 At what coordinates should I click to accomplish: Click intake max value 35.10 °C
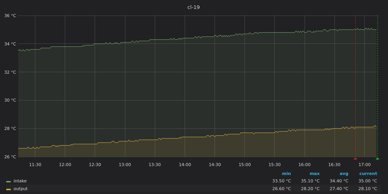point(310,181)
